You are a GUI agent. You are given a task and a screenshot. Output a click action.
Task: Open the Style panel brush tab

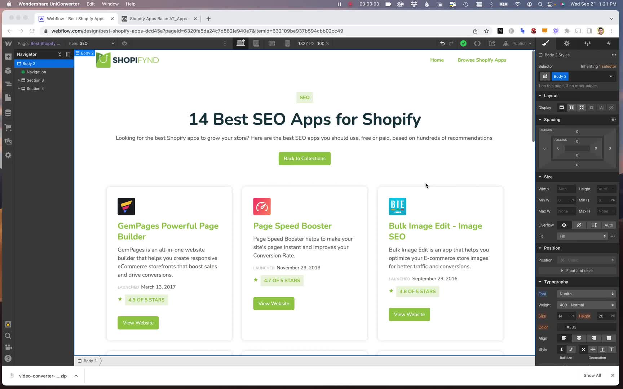click(545, 43)
